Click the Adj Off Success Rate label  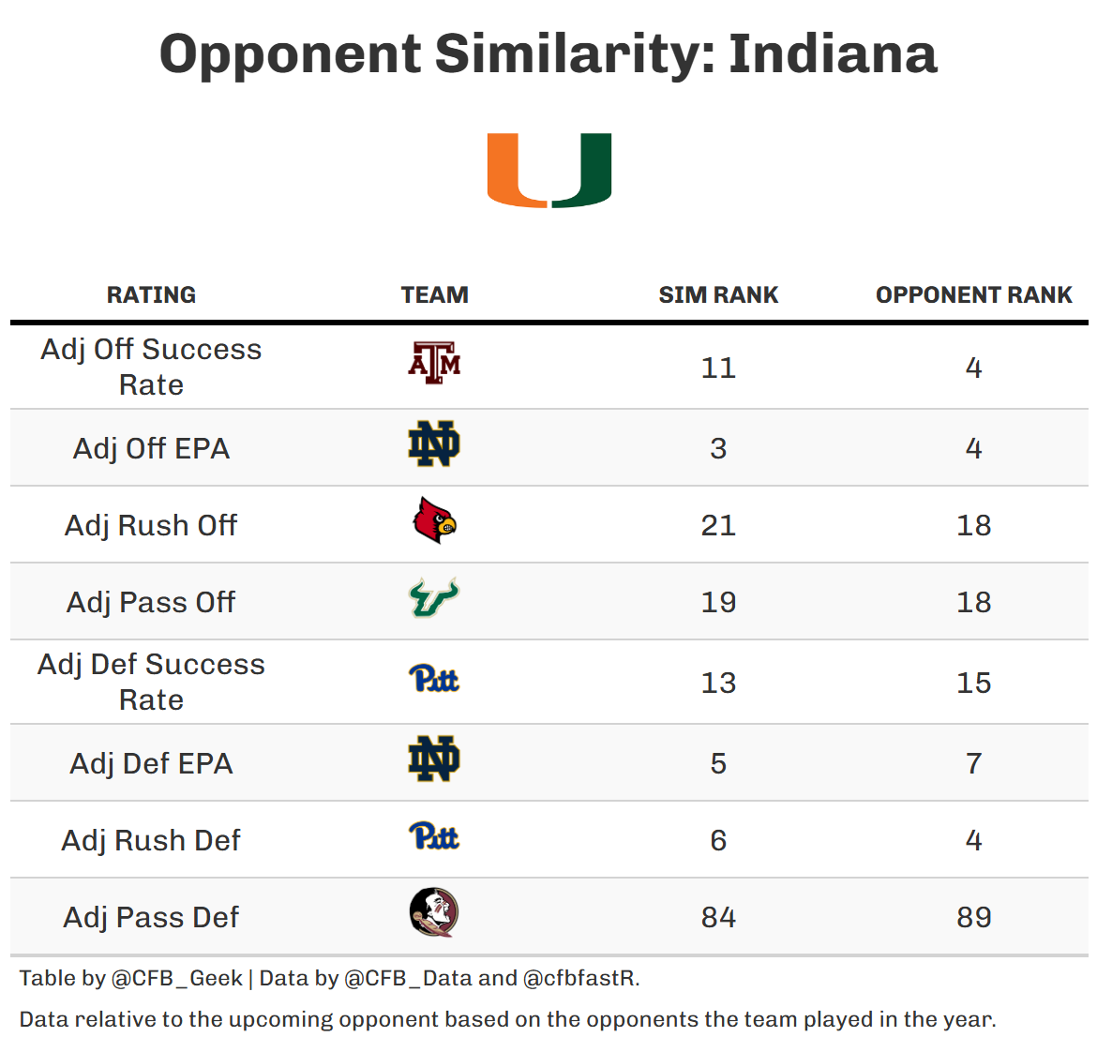point(151,368)
